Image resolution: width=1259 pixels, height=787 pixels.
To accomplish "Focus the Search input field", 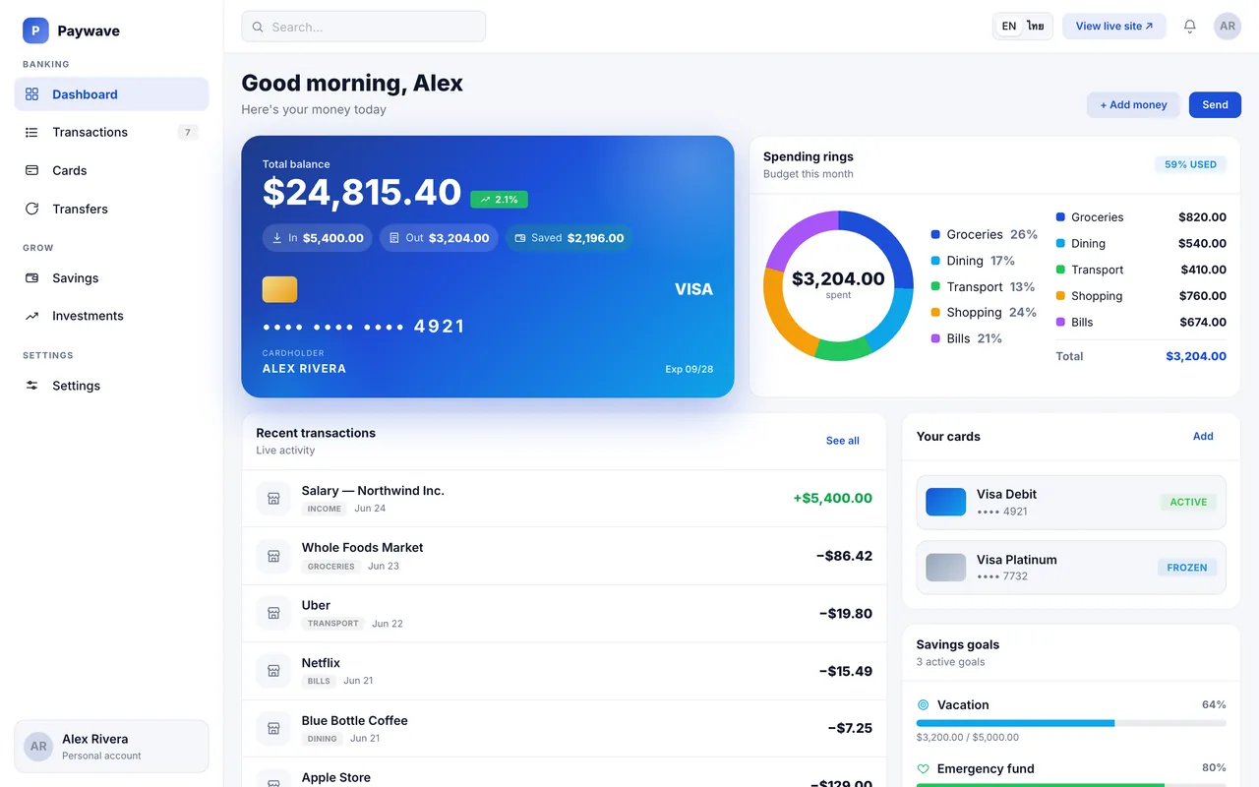I will 364,27.
